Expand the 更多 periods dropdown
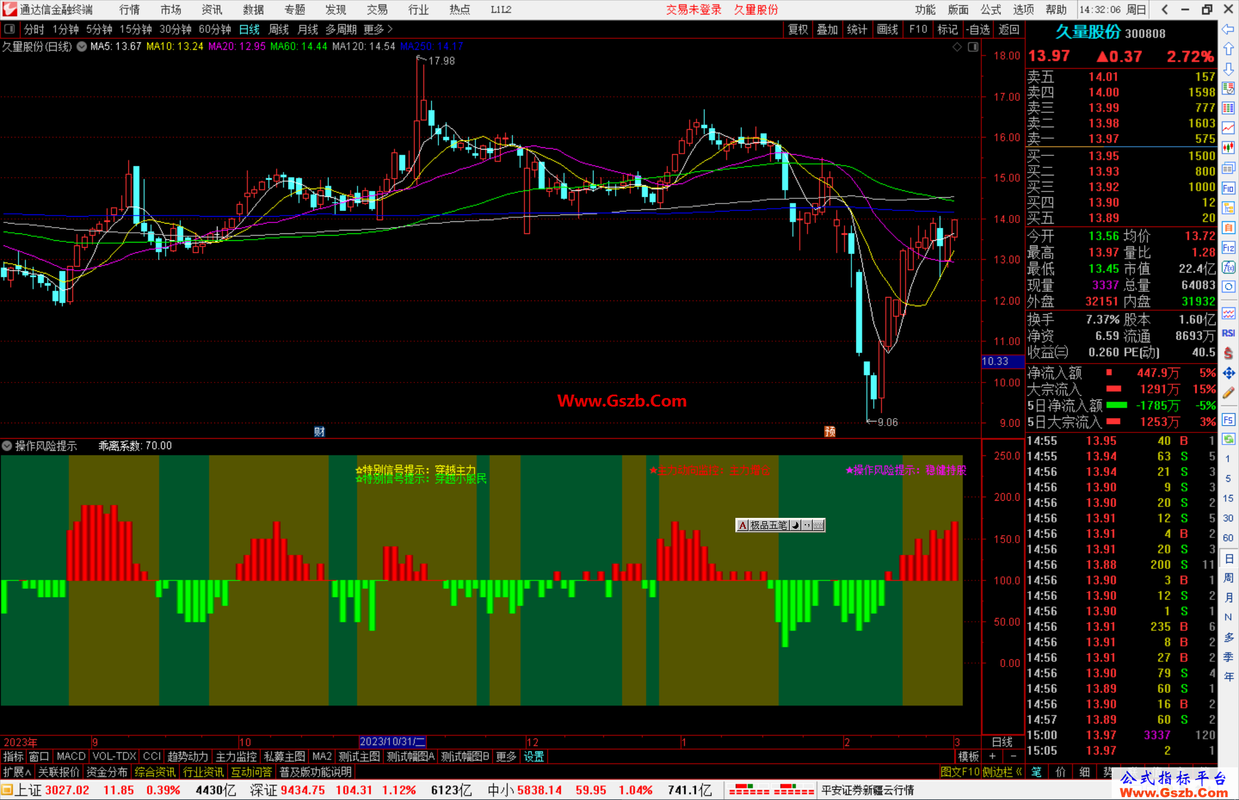1239x800 pixels. coord(378,29)
